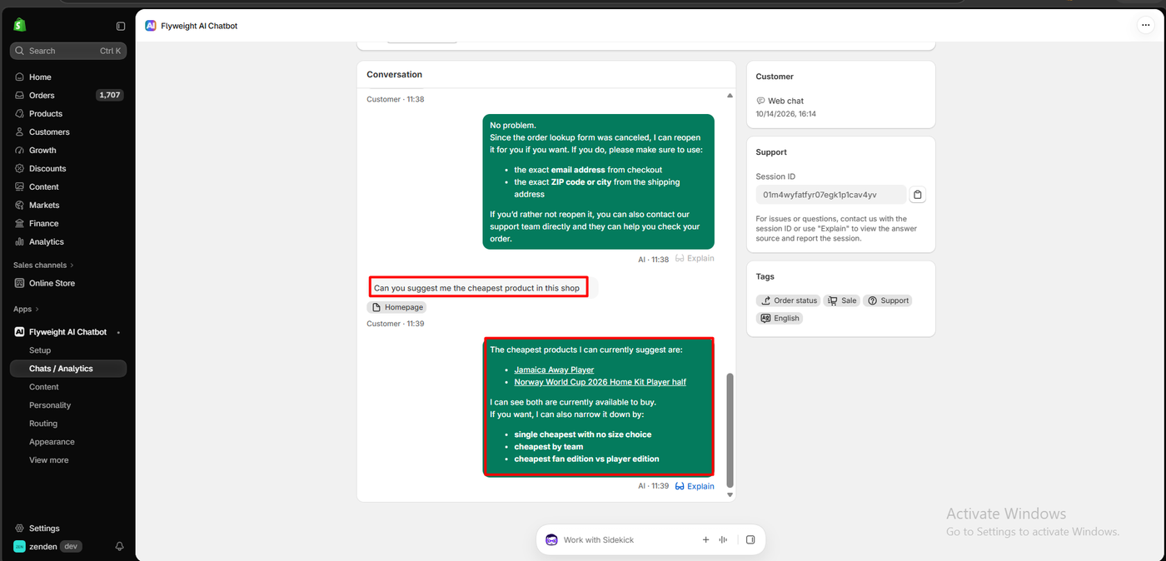This screenshot has width=1166, height=561.
Task: Click the Orders icon in sidebar
Action: tap(20, 95)
